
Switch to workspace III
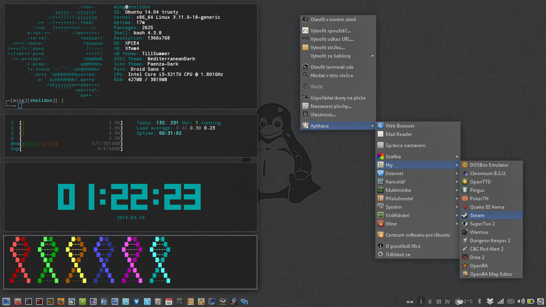(438, 301)
